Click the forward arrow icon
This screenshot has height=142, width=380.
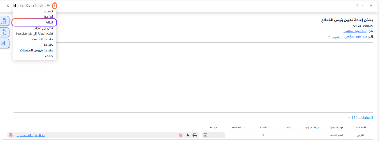click(35, 6)
